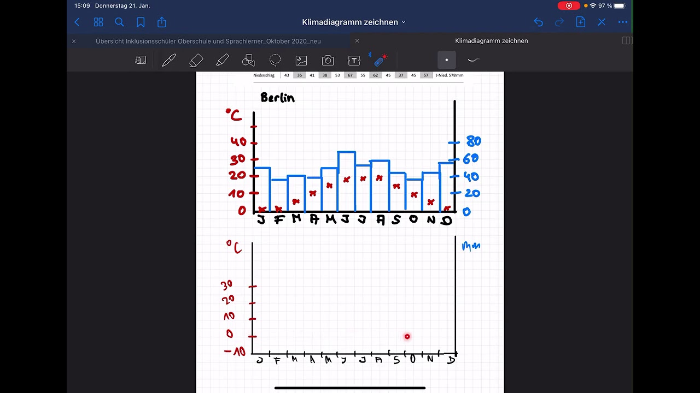Select the Pen tool

[168, 60]
